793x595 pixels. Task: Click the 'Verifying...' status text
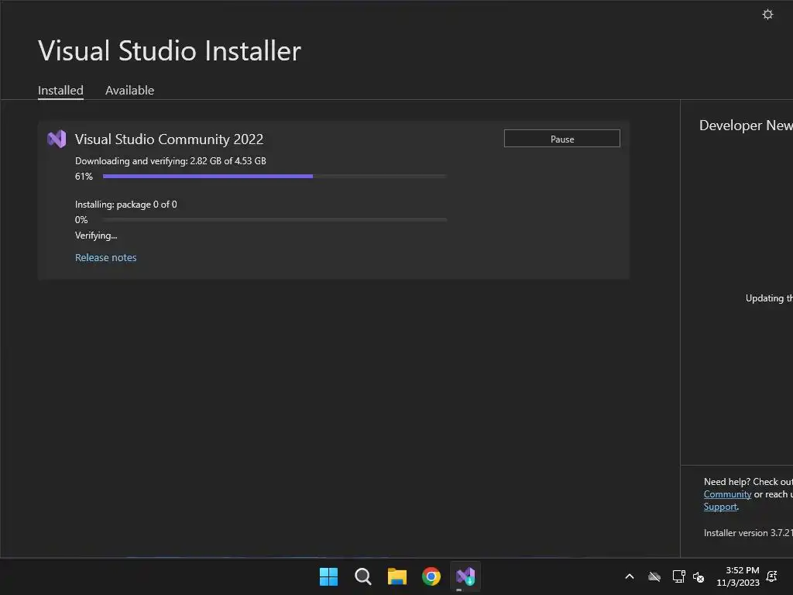pyautogui.click(x=96, y=236)
